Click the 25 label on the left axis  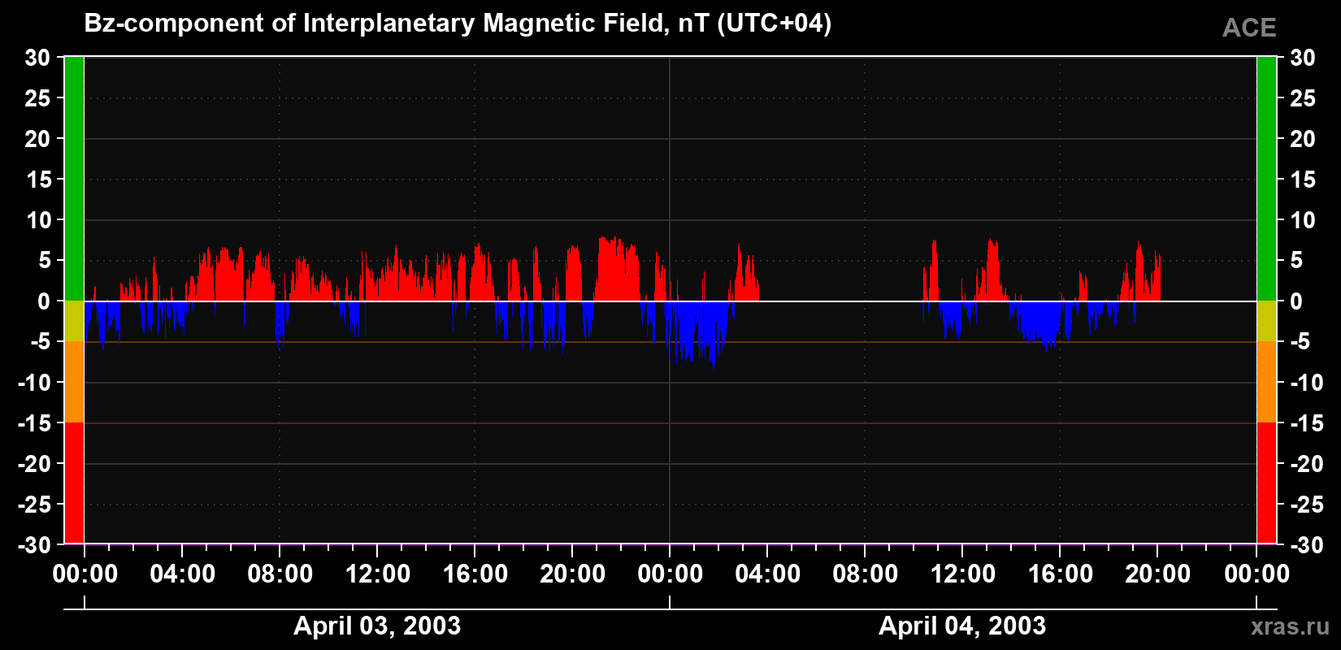[37, 98]
